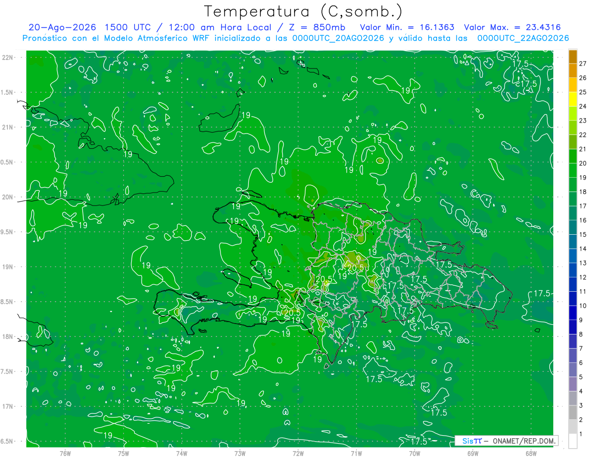Select the forecast date '20-Ago-2026'

(62, 27)
